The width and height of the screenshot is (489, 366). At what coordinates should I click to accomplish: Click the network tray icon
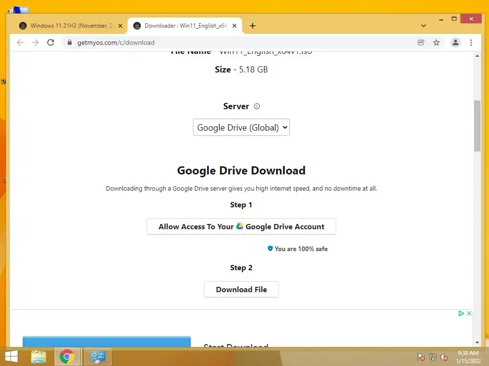(433, 357)
